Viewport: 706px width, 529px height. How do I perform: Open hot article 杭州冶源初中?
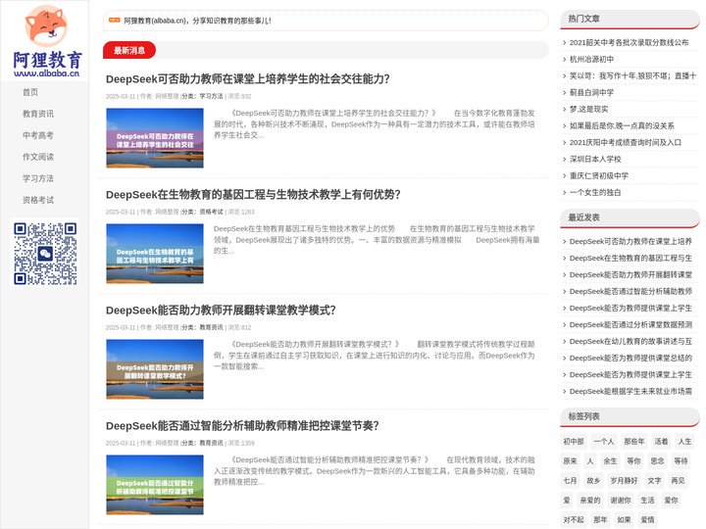(x=591, y=60)
